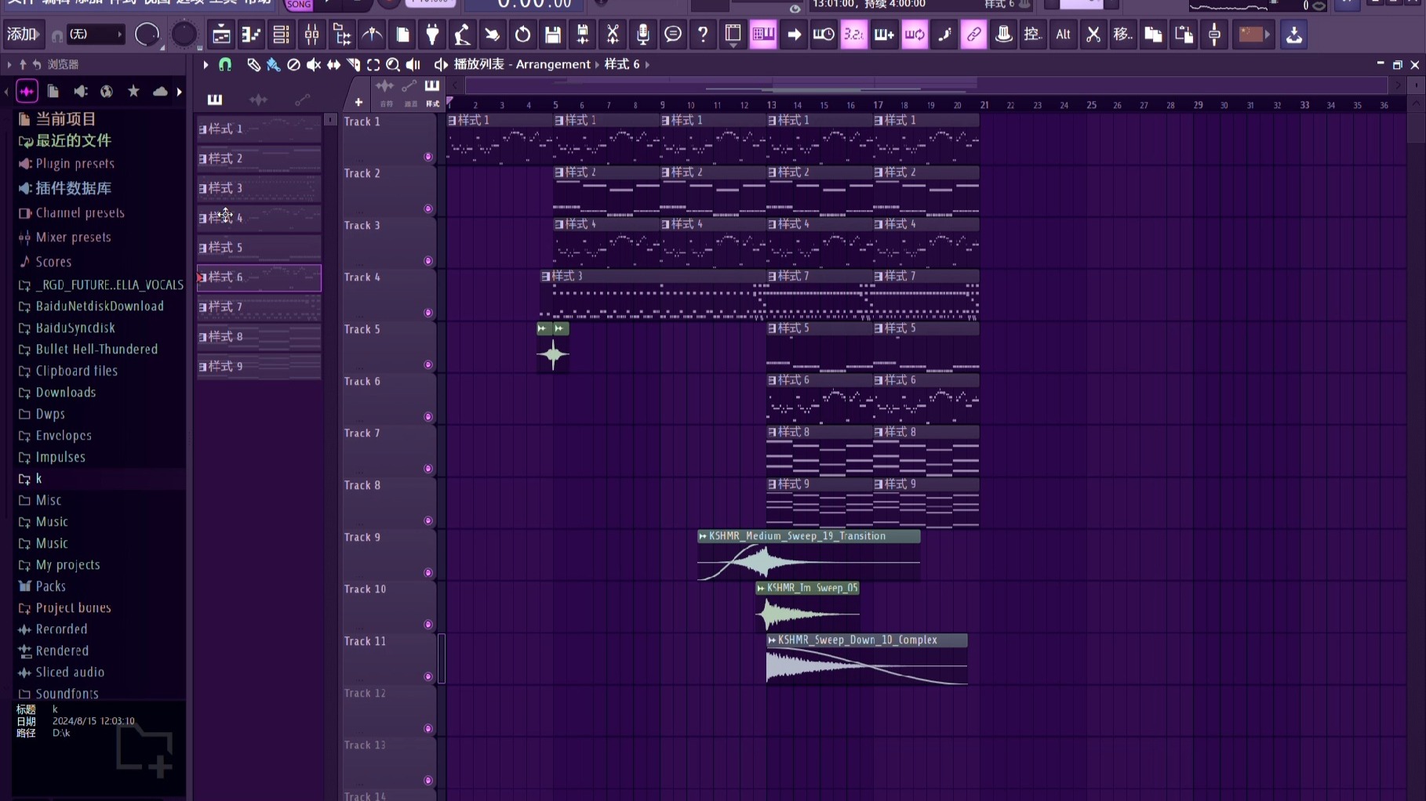This screenshot has width=1426, height=801.
Task: Open the (无) selector dropdown
Action: coord(96,34)
